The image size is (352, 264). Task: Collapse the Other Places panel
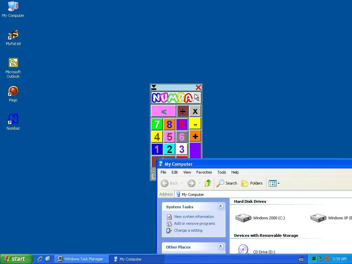point(220,246)
